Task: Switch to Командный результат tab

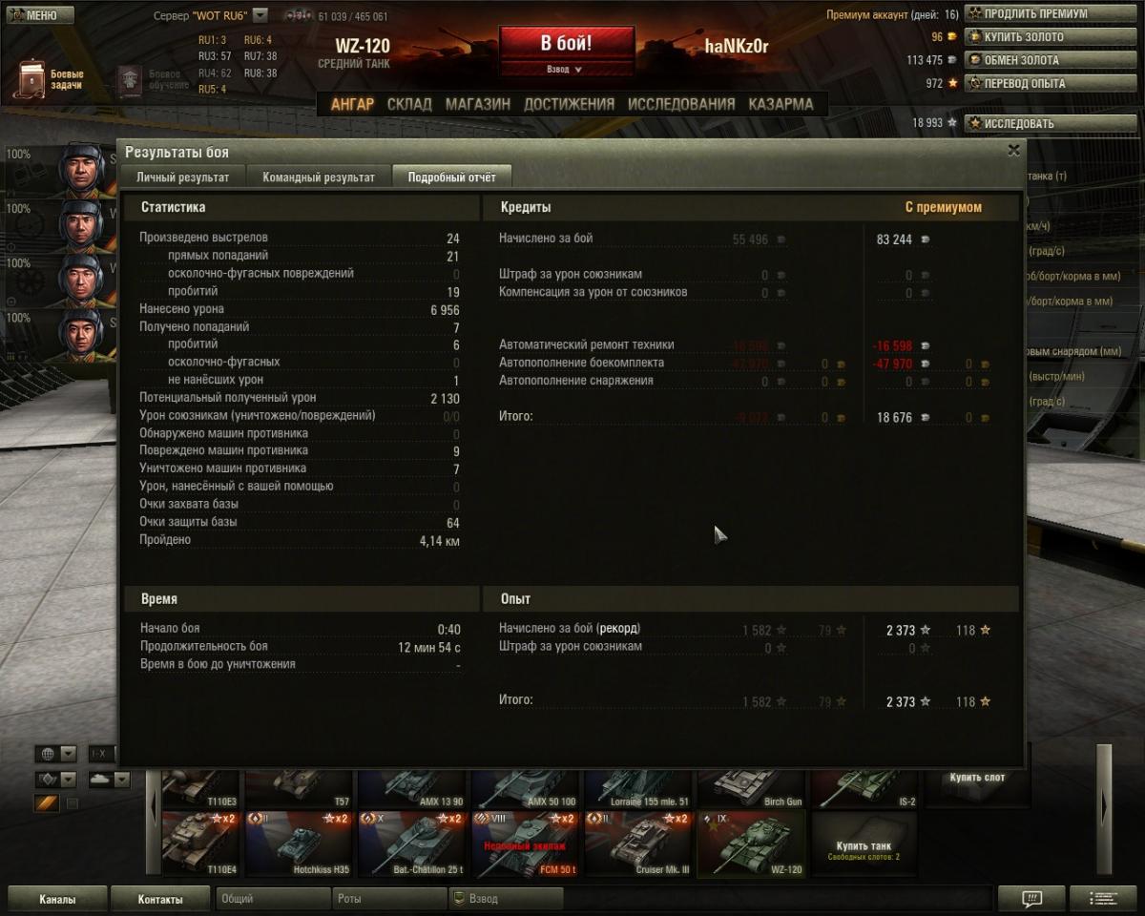Action: tap(319, 177)
